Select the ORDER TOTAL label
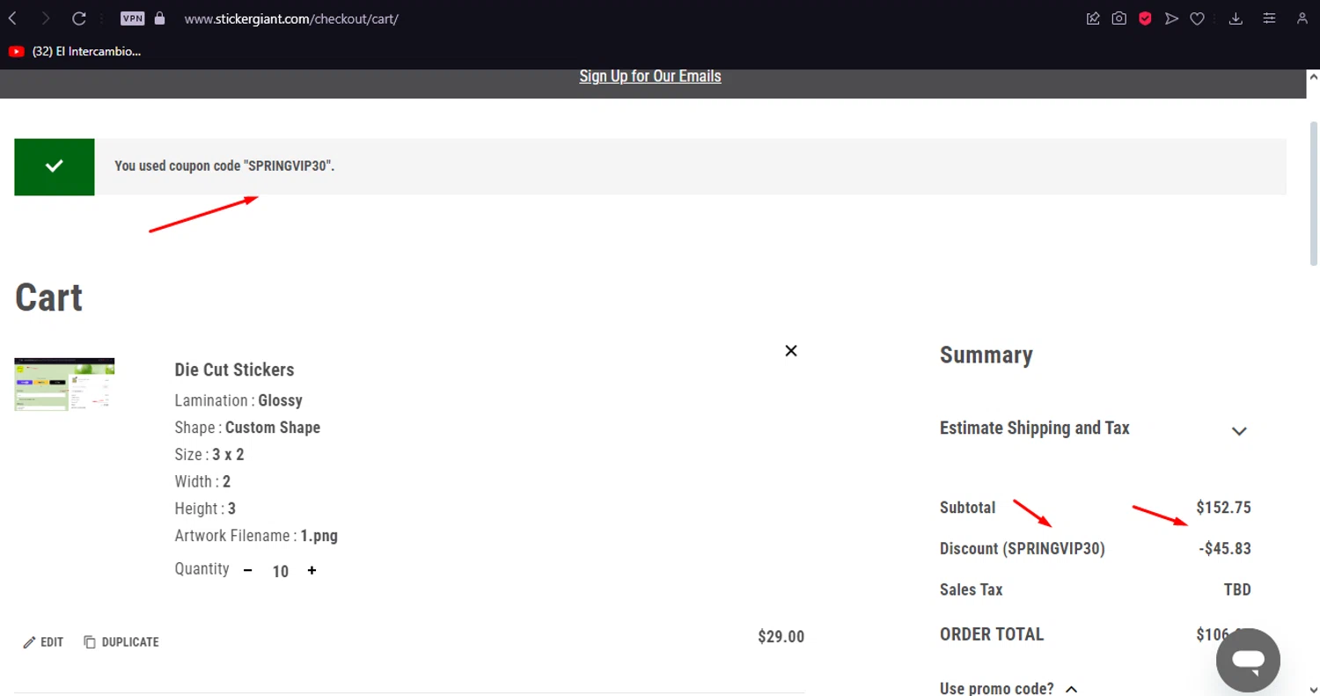Image resolution: width=1320 pixels, height=696 pixels. coord(992,634)
